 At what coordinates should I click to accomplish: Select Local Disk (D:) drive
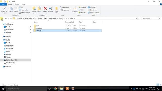pos(11,63)
